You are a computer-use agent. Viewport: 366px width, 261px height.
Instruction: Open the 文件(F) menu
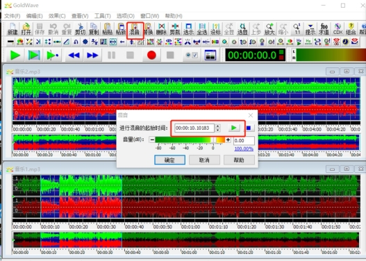13,16
